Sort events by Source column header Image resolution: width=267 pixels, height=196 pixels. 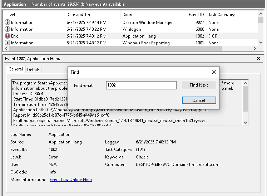(x=151, y=15)
